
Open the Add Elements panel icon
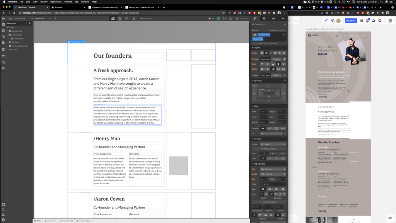click(x=3, y=24)
